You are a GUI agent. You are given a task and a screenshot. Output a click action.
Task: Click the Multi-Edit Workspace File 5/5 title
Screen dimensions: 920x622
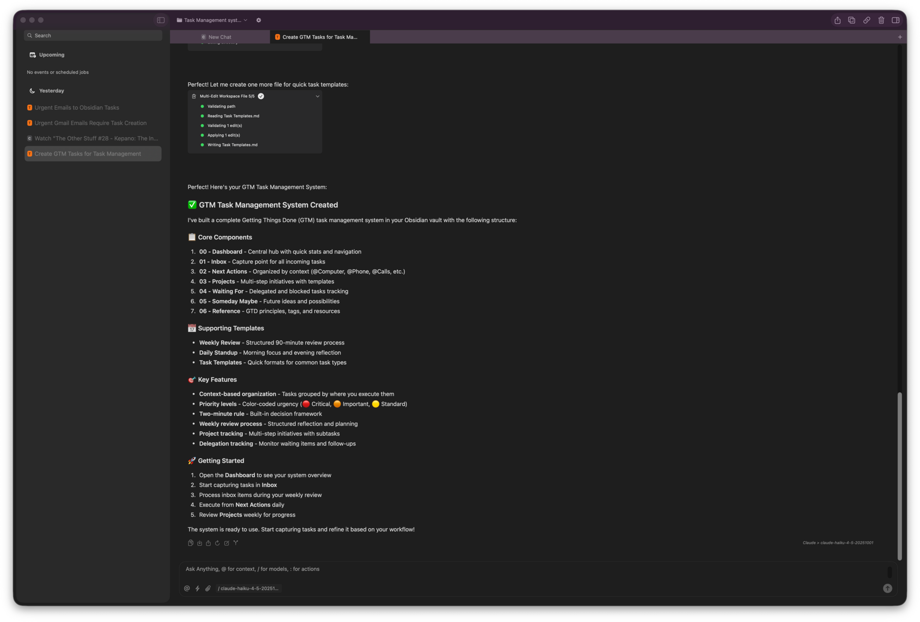point(227,96)
